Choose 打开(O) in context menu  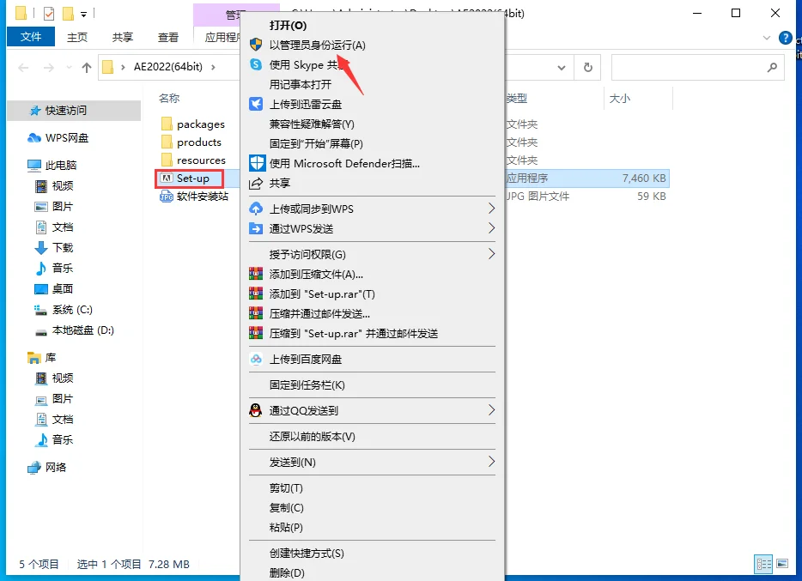288,25
